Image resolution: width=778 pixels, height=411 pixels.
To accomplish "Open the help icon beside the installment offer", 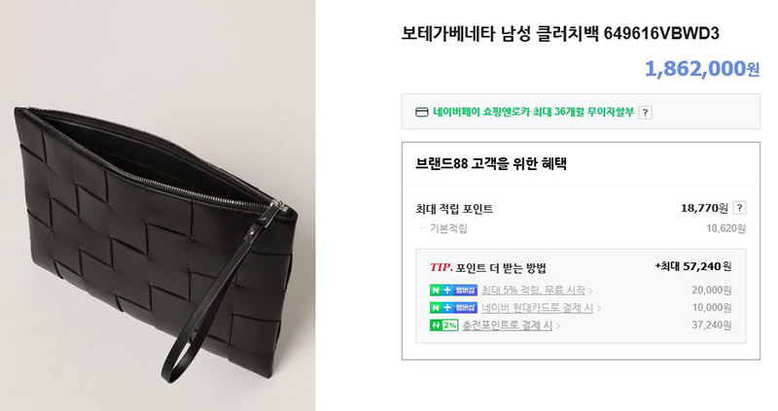I will tap(645, 113).
